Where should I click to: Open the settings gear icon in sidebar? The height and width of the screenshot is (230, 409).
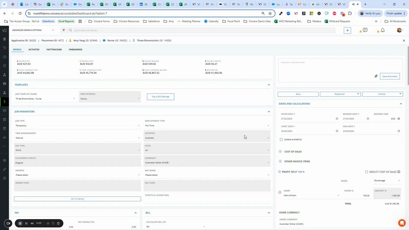[4, 160]
